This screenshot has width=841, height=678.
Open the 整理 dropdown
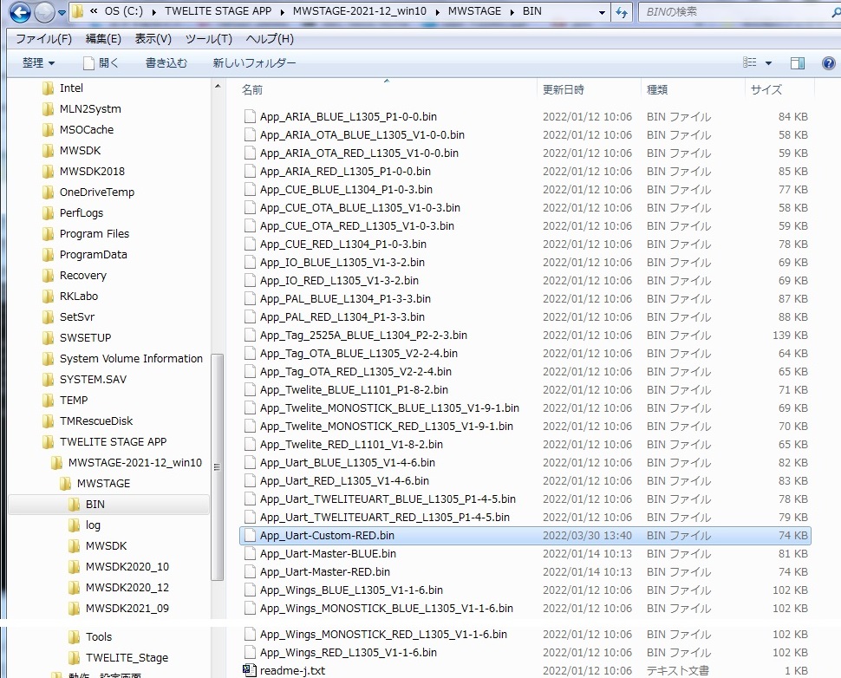point(38,62)
